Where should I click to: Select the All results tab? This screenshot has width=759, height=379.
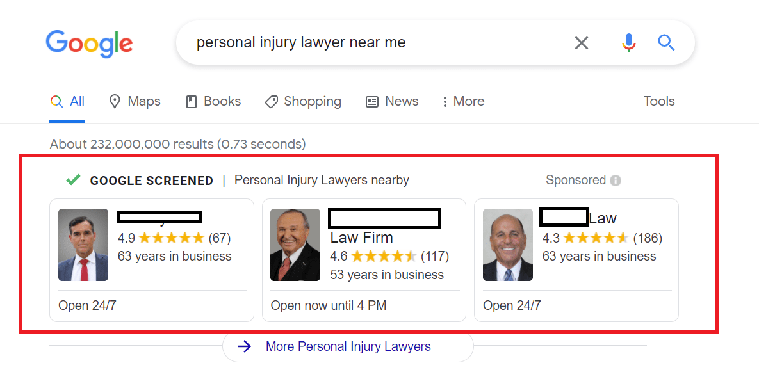pos(68,101)
